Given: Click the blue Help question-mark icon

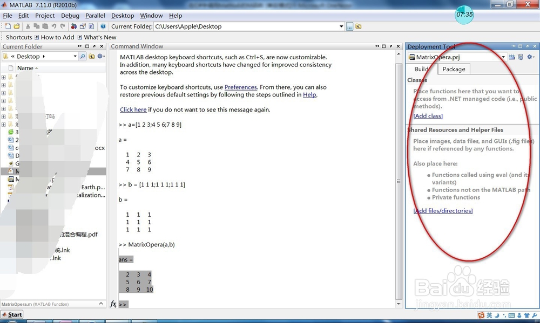Looking at the screenshot, I should tap(103, 26).
